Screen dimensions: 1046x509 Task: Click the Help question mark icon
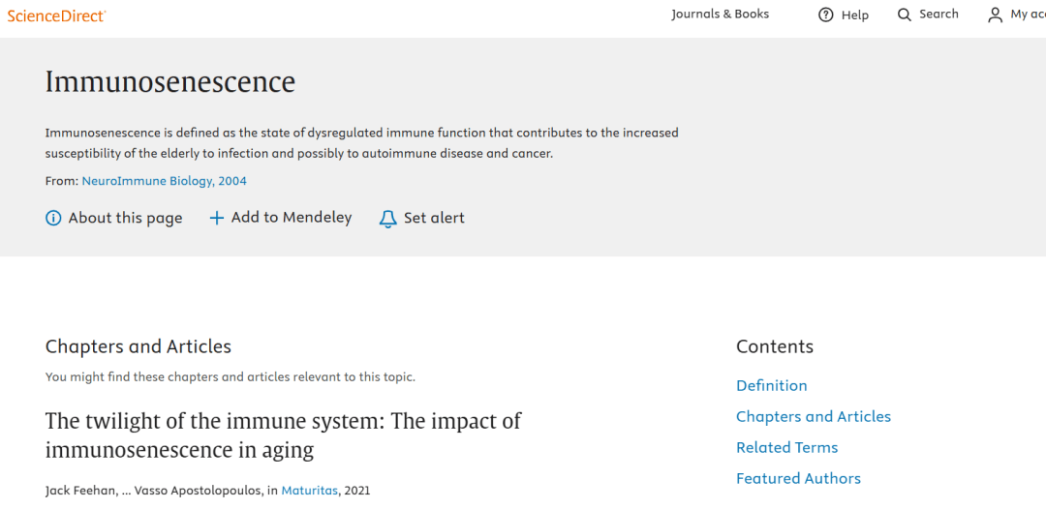coord(826,15)
